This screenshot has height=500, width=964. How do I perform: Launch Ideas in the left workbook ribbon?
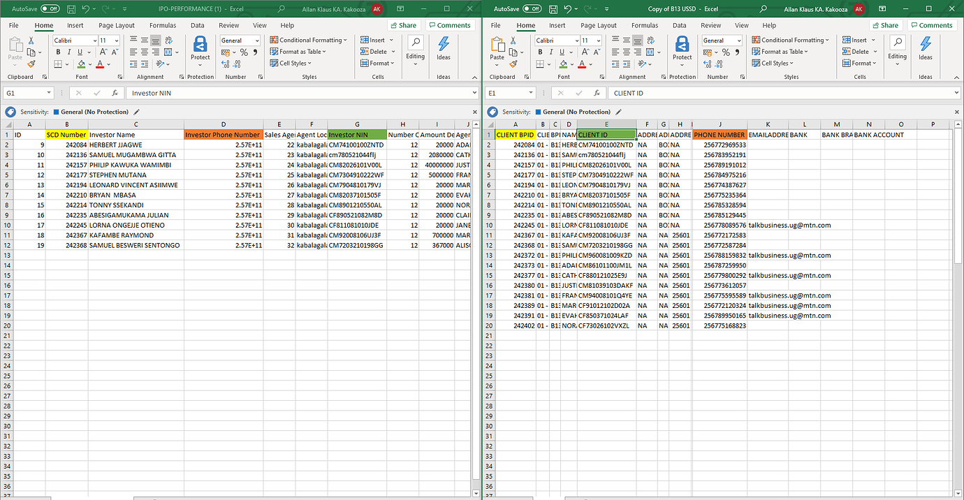click(443, 52)
